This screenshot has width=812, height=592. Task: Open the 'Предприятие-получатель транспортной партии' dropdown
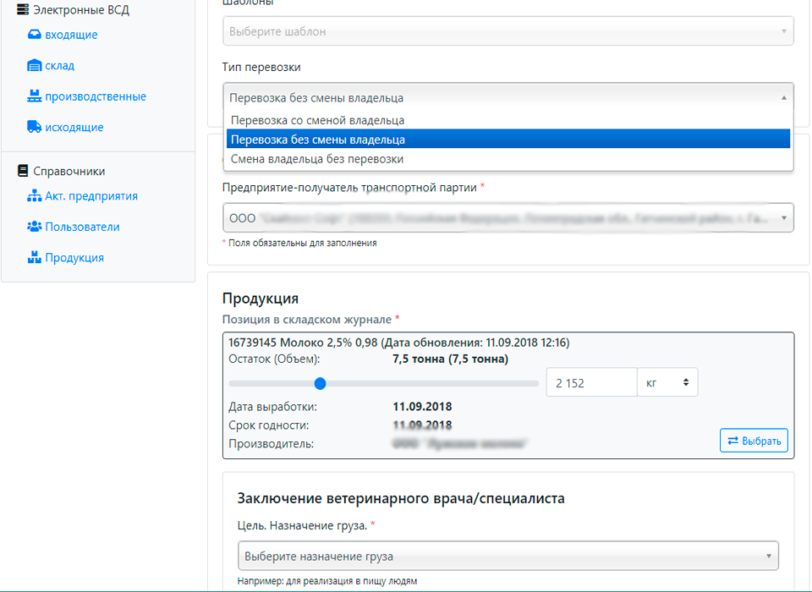(x=507, y=217)
